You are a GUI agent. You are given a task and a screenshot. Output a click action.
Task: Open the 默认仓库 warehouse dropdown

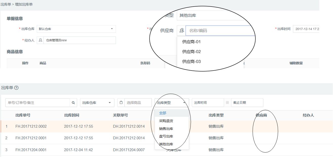[x=76, y=29]
